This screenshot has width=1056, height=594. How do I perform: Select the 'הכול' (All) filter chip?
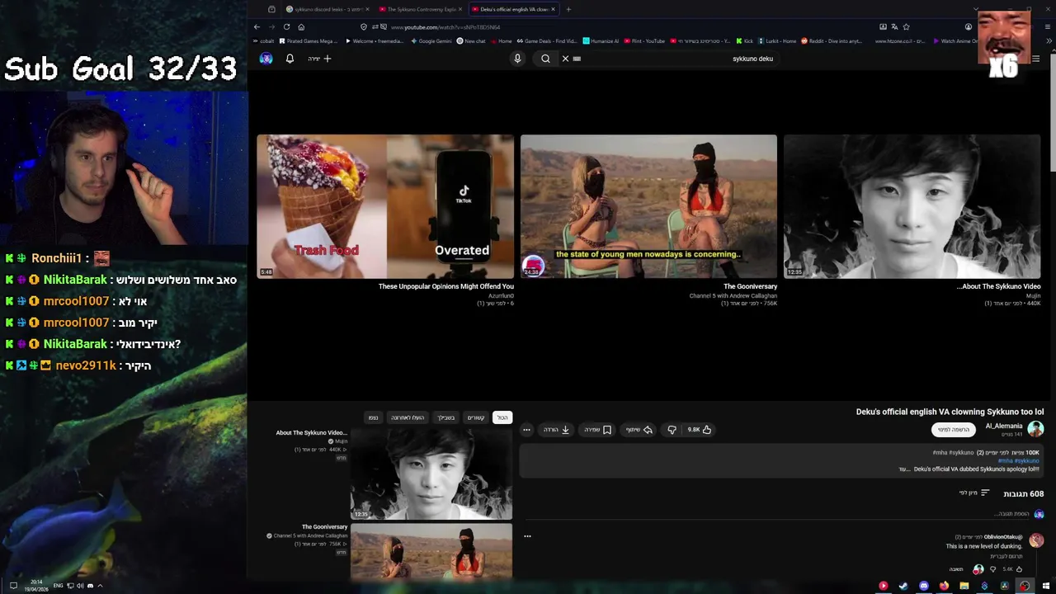[502, 417]
